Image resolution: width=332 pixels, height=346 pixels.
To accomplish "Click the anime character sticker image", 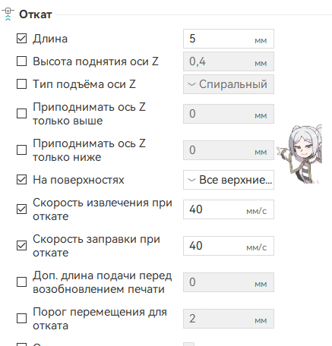I will pyautogui.click(x=299, y=154).
